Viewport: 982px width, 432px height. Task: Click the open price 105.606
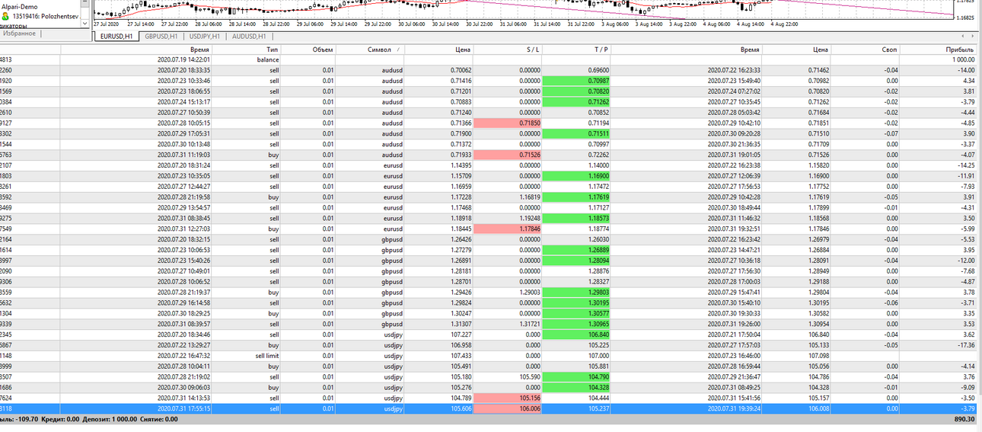pyautogui.click(x=461, y=408)
